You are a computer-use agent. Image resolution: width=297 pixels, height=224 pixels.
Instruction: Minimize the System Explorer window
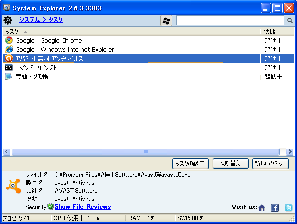[x=265, y=8]
